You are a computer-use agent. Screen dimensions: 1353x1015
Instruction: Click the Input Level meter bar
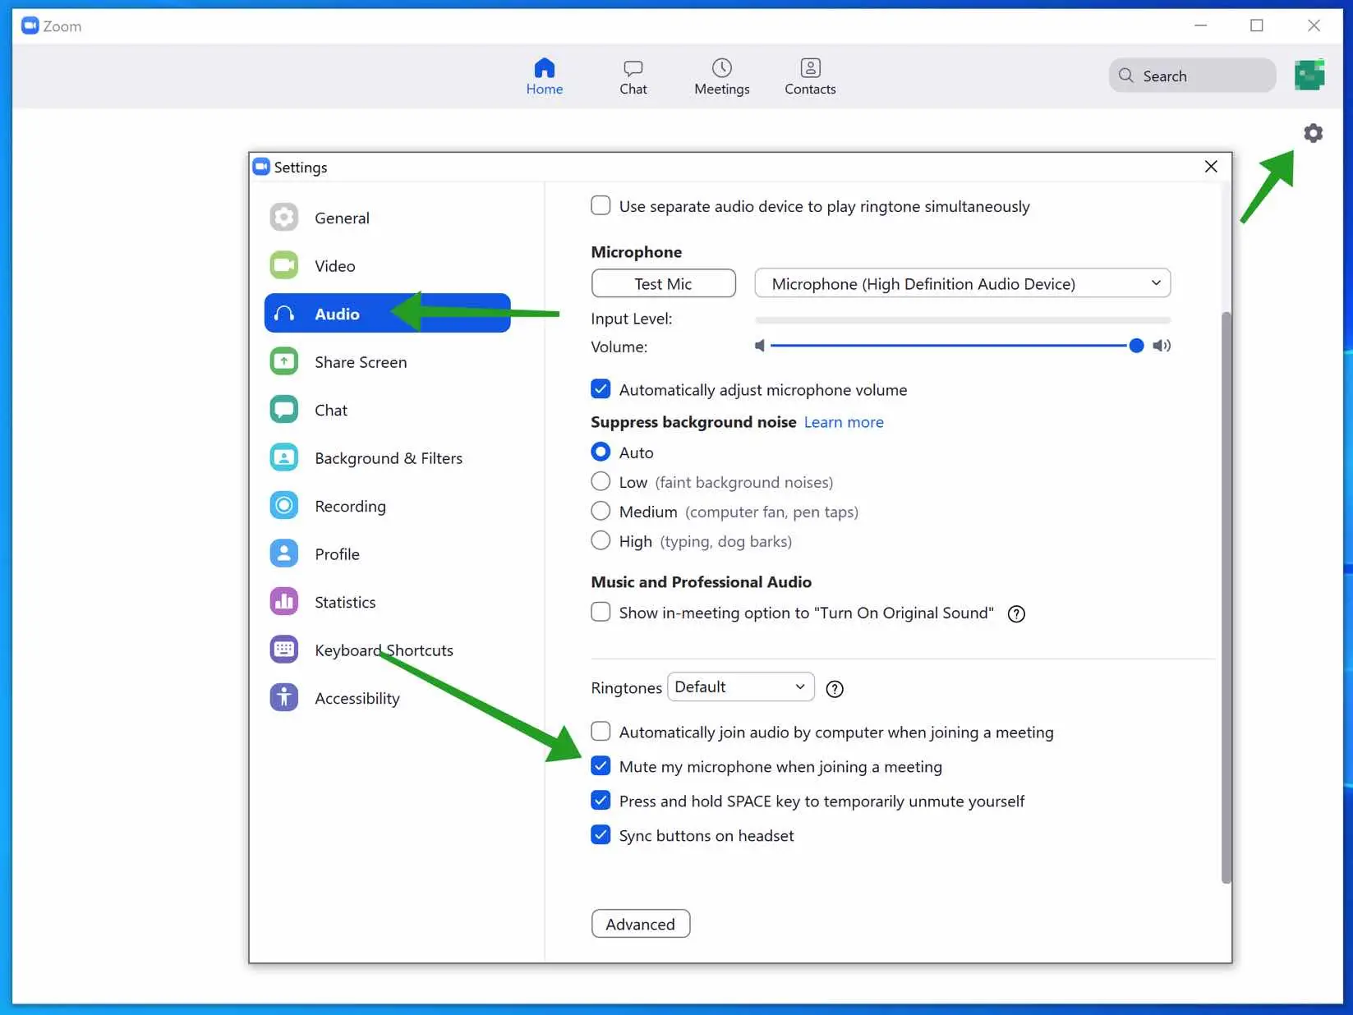[962, 319]
